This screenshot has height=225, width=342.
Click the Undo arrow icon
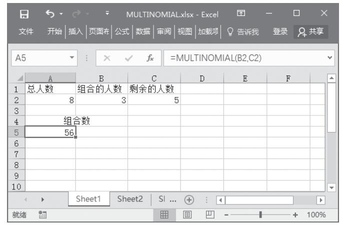pyautogui.click(x=50, y=11)
